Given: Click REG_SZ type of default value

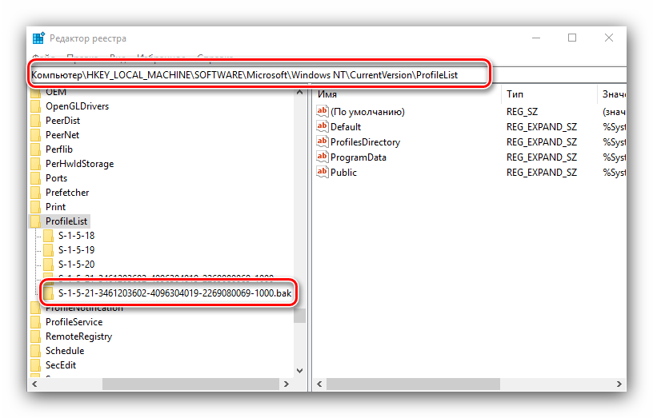Looking at the screenshot, I should (522, 112).
